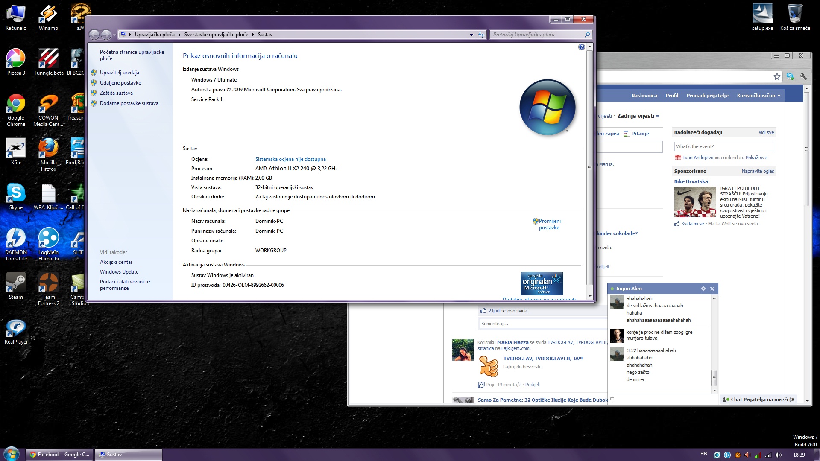Open the Control Panel help icon

pos(581,47)
